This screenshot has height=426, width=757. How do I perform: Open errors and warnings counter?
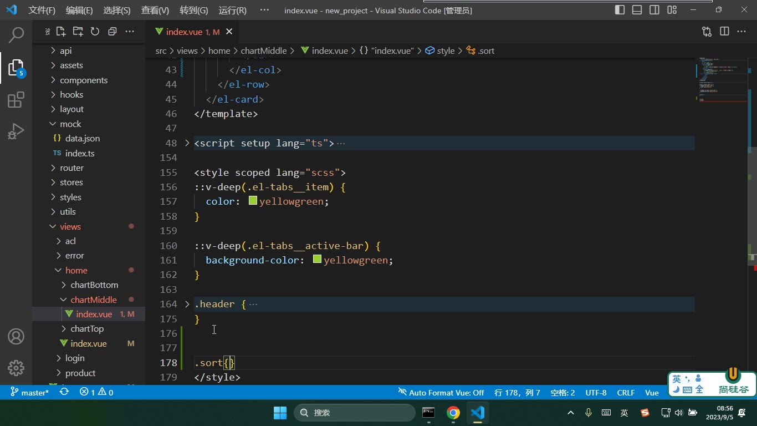96,392
